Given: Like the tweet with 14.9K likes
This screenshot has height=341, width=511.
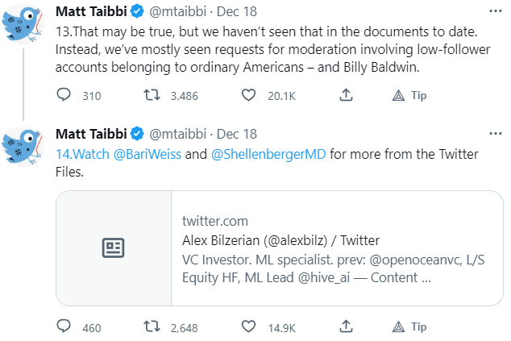Looking at the screenshot, I should [249, 326].
